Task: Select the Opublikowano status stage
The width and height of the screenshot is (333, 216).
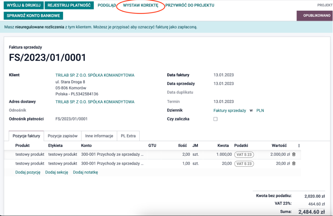Action: 315,15
